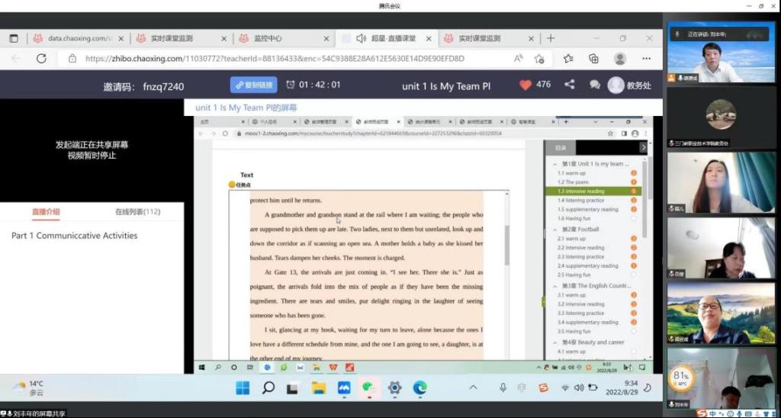Viewport: 781px width, 418px height.
Task: Open WeChat icon on the taskbar
Action: (x=369, y=387)
